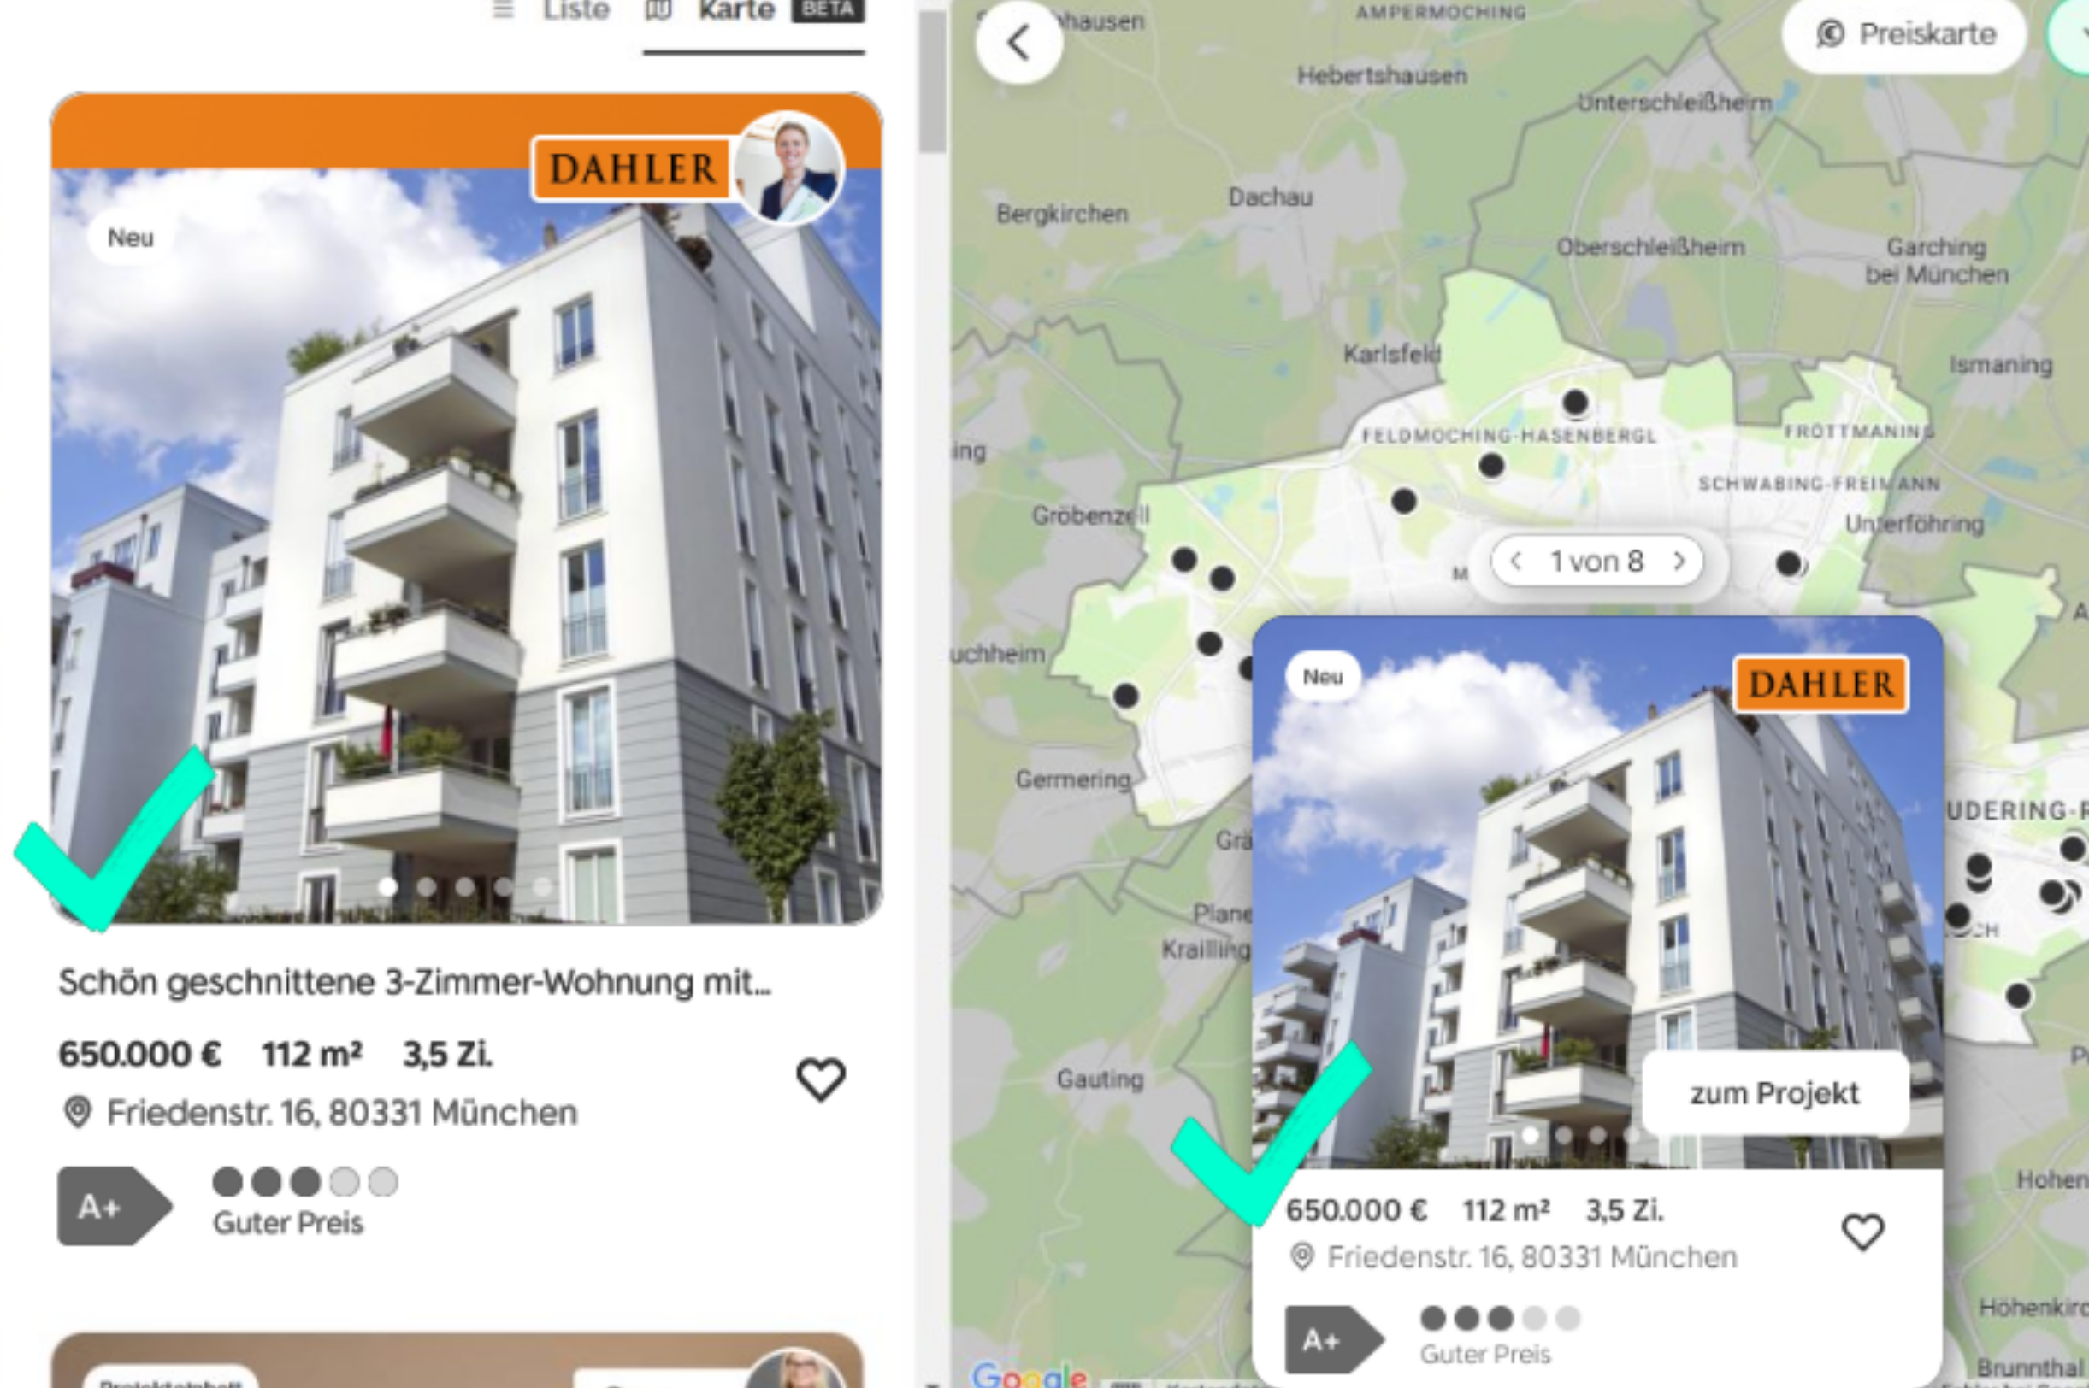Go to previous listing in '1 von 8' pager
Viewport: 2089px width, 1388px height.
point(1516,562)
